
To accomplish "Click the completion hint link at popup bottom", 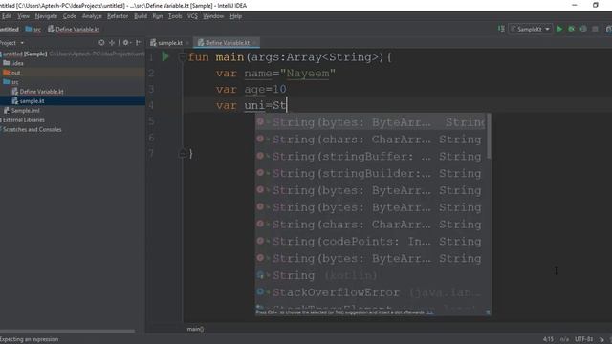I will coord(429,312).
